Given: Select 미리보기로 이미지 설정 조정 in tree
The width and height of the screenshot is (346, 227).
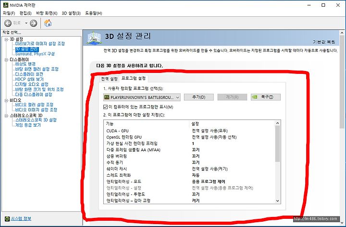Looking at the screenshot, I should pyautogui.click(x=40, y=44).
